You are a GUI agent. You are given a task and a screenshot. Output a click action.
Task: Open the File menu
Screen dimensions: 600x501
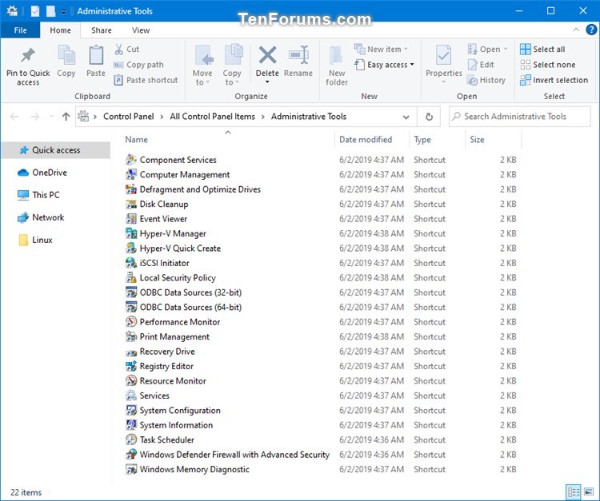pyautogui.click(x=20, y=30)
